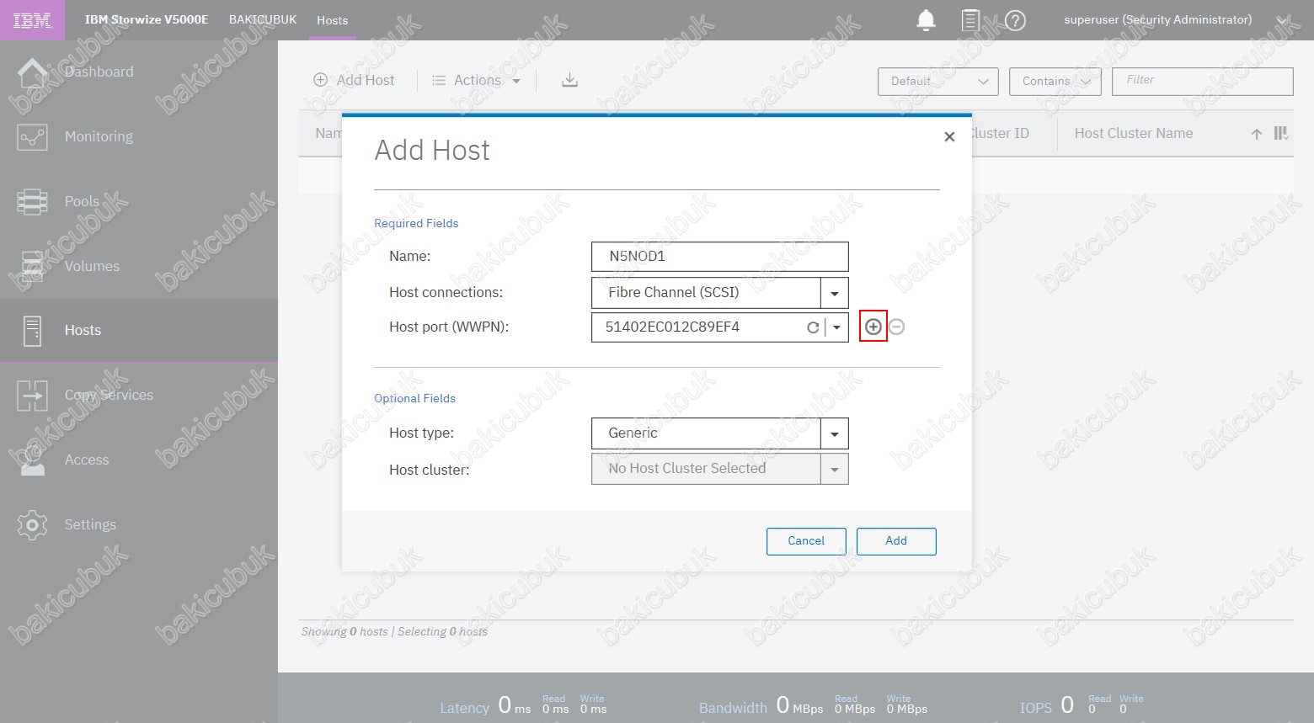The height and width of the screenshot is (723, 1314).
Task: Select the Hosts breadcrumb tab
Action: 332,20
